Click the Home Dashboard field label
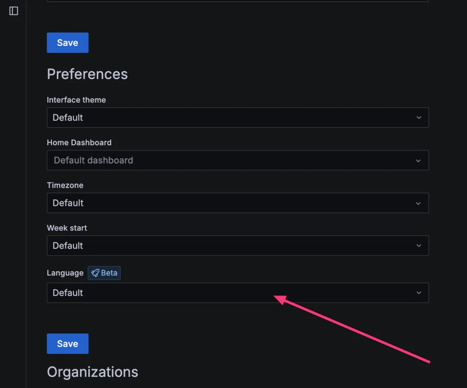The width and height of the screenshot is (467, 388). tap(79, 143)
